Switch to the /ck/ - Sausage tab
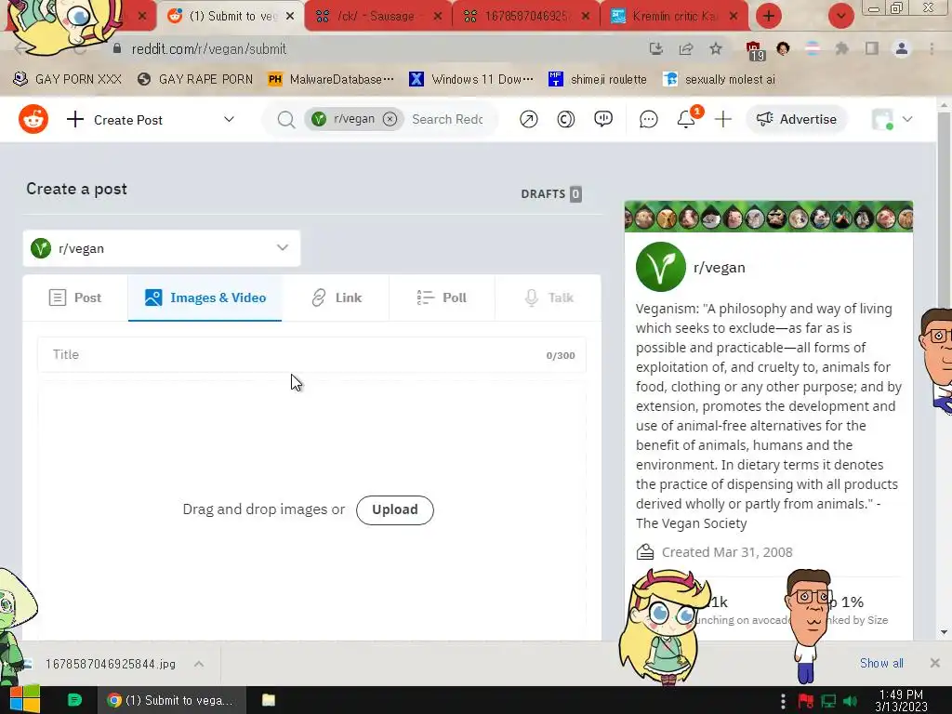 click(376, 17)
